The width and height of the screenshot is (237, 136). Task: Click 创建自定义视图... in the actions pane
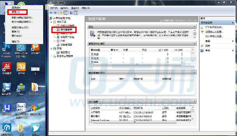click(214, 32)
